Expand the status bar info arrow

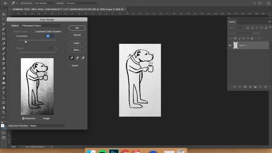pos(52,147)
